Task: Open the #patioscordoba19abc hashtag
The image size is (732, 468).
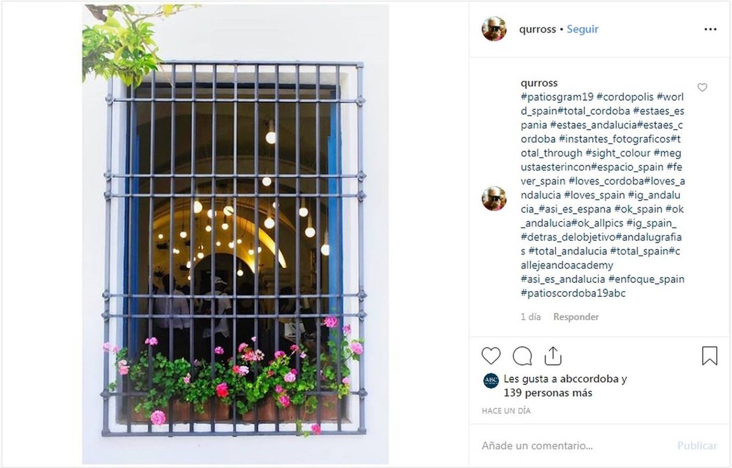Action: (573, 293)
